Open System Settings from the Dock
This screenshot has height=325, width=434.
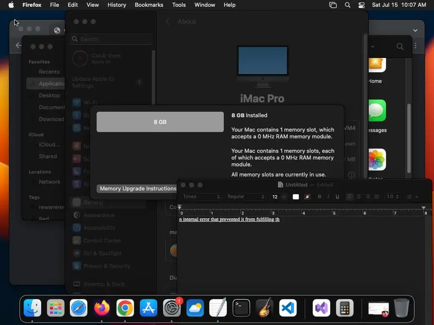[x=172, y=308]
